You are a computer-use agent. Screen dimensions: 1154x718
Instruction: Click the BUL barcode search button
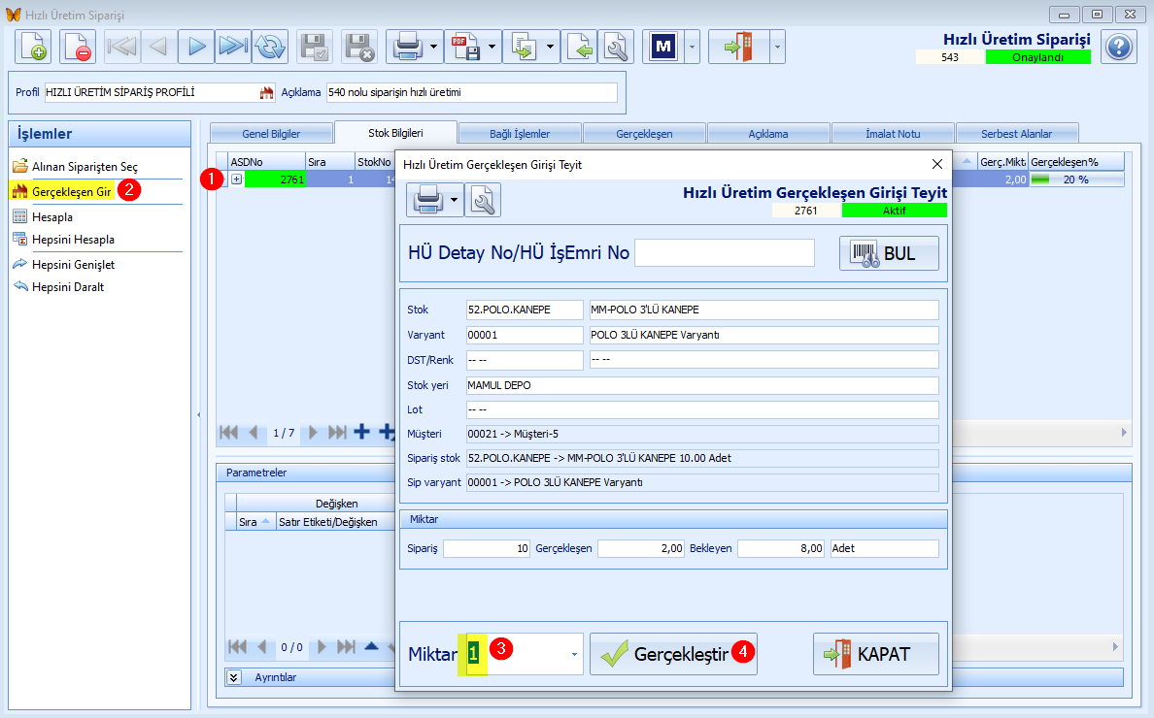coord(889,253)
